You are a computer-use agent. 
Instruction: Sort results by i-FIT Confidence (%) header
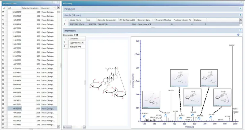127,20
